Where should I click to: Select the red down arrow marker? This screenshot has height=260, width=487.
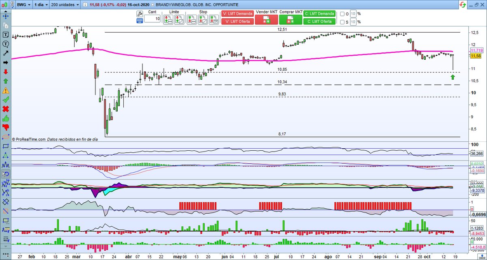6,71
